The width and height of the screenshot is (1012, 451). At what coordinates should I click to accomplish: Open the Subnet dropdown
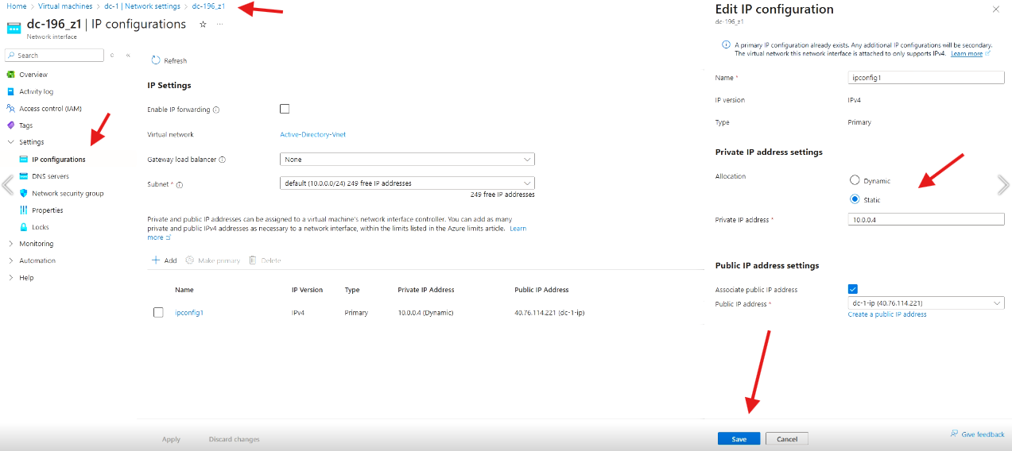407,183
